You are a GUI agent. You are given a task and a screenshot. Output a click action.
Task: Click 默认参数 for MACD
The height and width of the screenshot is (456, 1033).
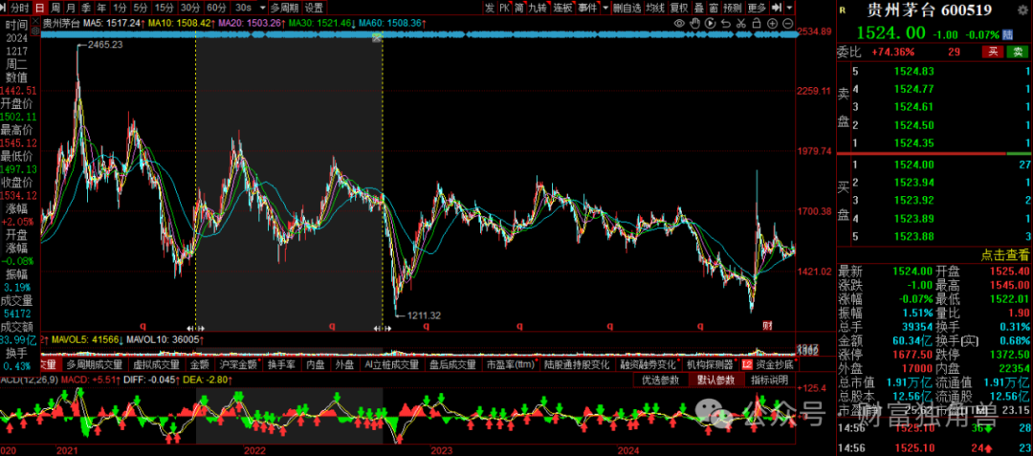715,380
